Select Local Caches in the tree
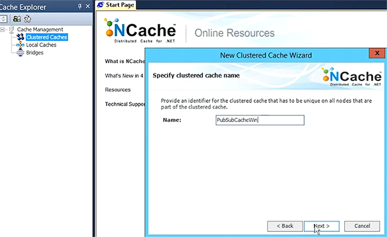This screenshot has width=387, height=237. click(x=41, y=45)
